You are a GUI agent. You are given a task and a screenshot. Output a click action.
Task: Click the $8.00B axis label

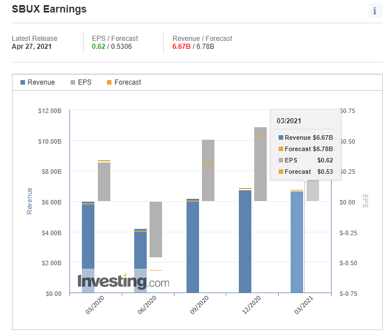(51, 172)
